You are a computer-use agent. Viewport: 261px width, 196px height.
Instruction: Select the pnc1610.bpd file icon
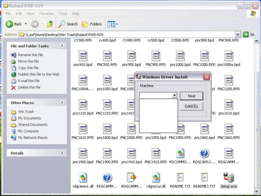229,105
